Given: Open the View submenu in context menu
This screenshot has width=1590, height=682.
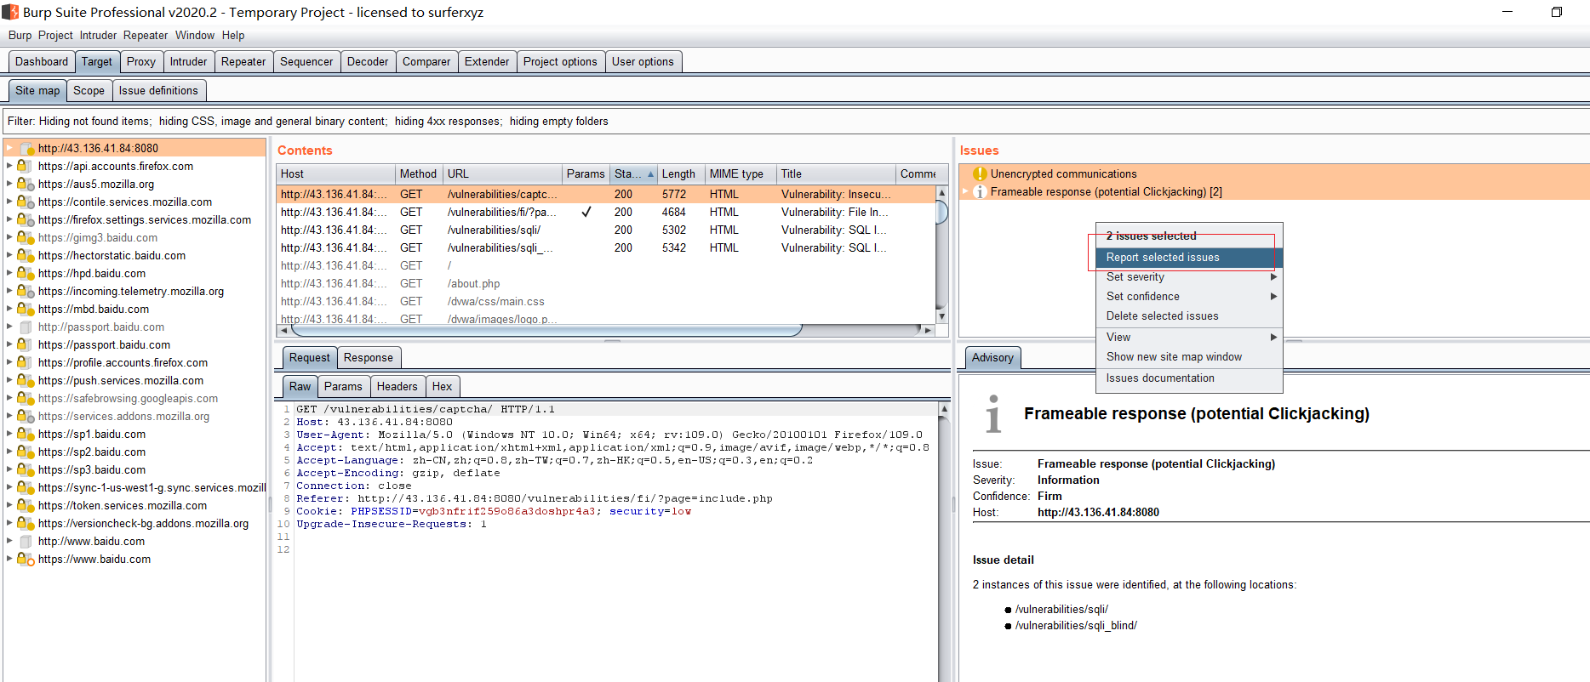Looking at the screenshot, I should 1189,338.
